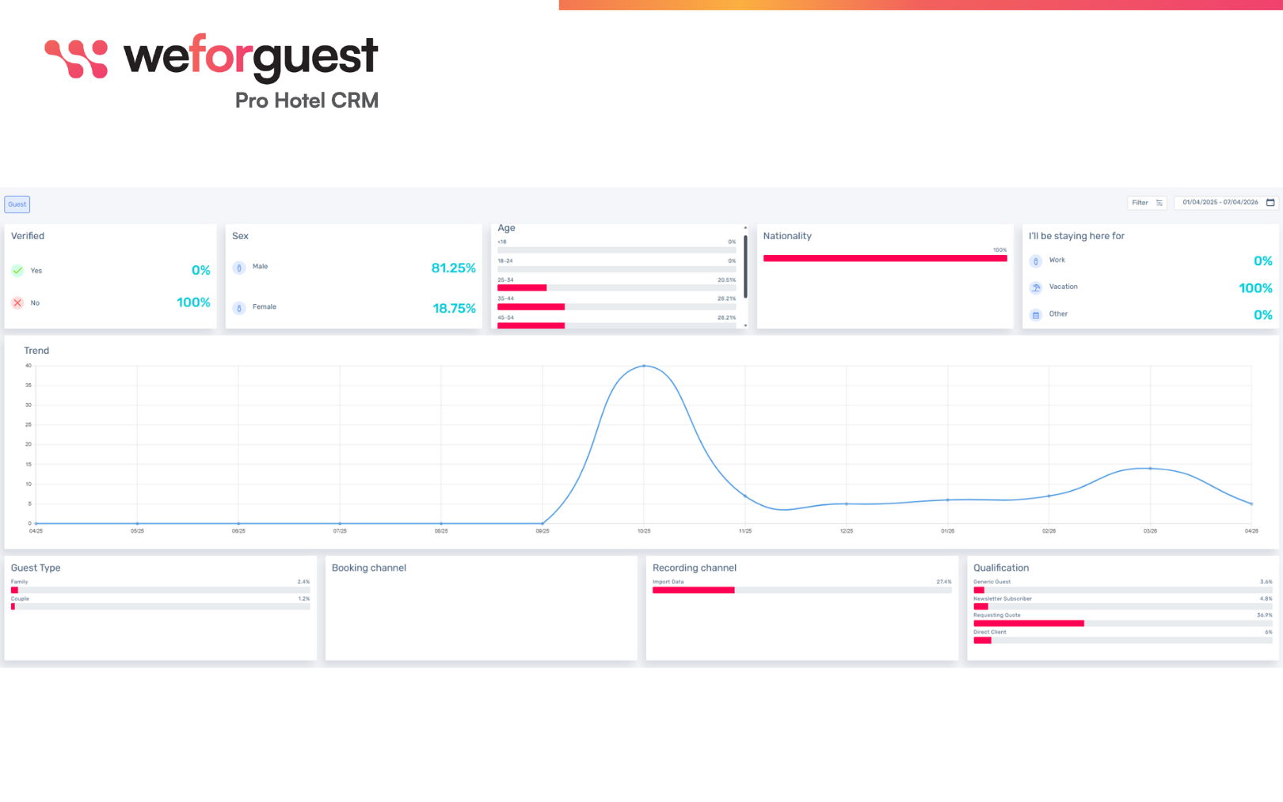The height and width of the screenshot is (802, 1283).
Task: Click the Trend data point at 11/25
Action: 745,496
